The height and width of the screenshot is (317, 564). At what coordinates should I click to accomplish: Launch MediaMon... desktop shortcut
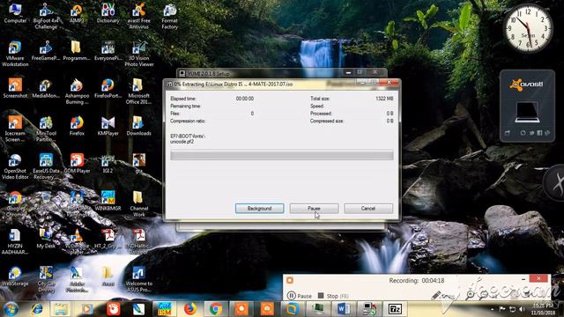[46, 88]
